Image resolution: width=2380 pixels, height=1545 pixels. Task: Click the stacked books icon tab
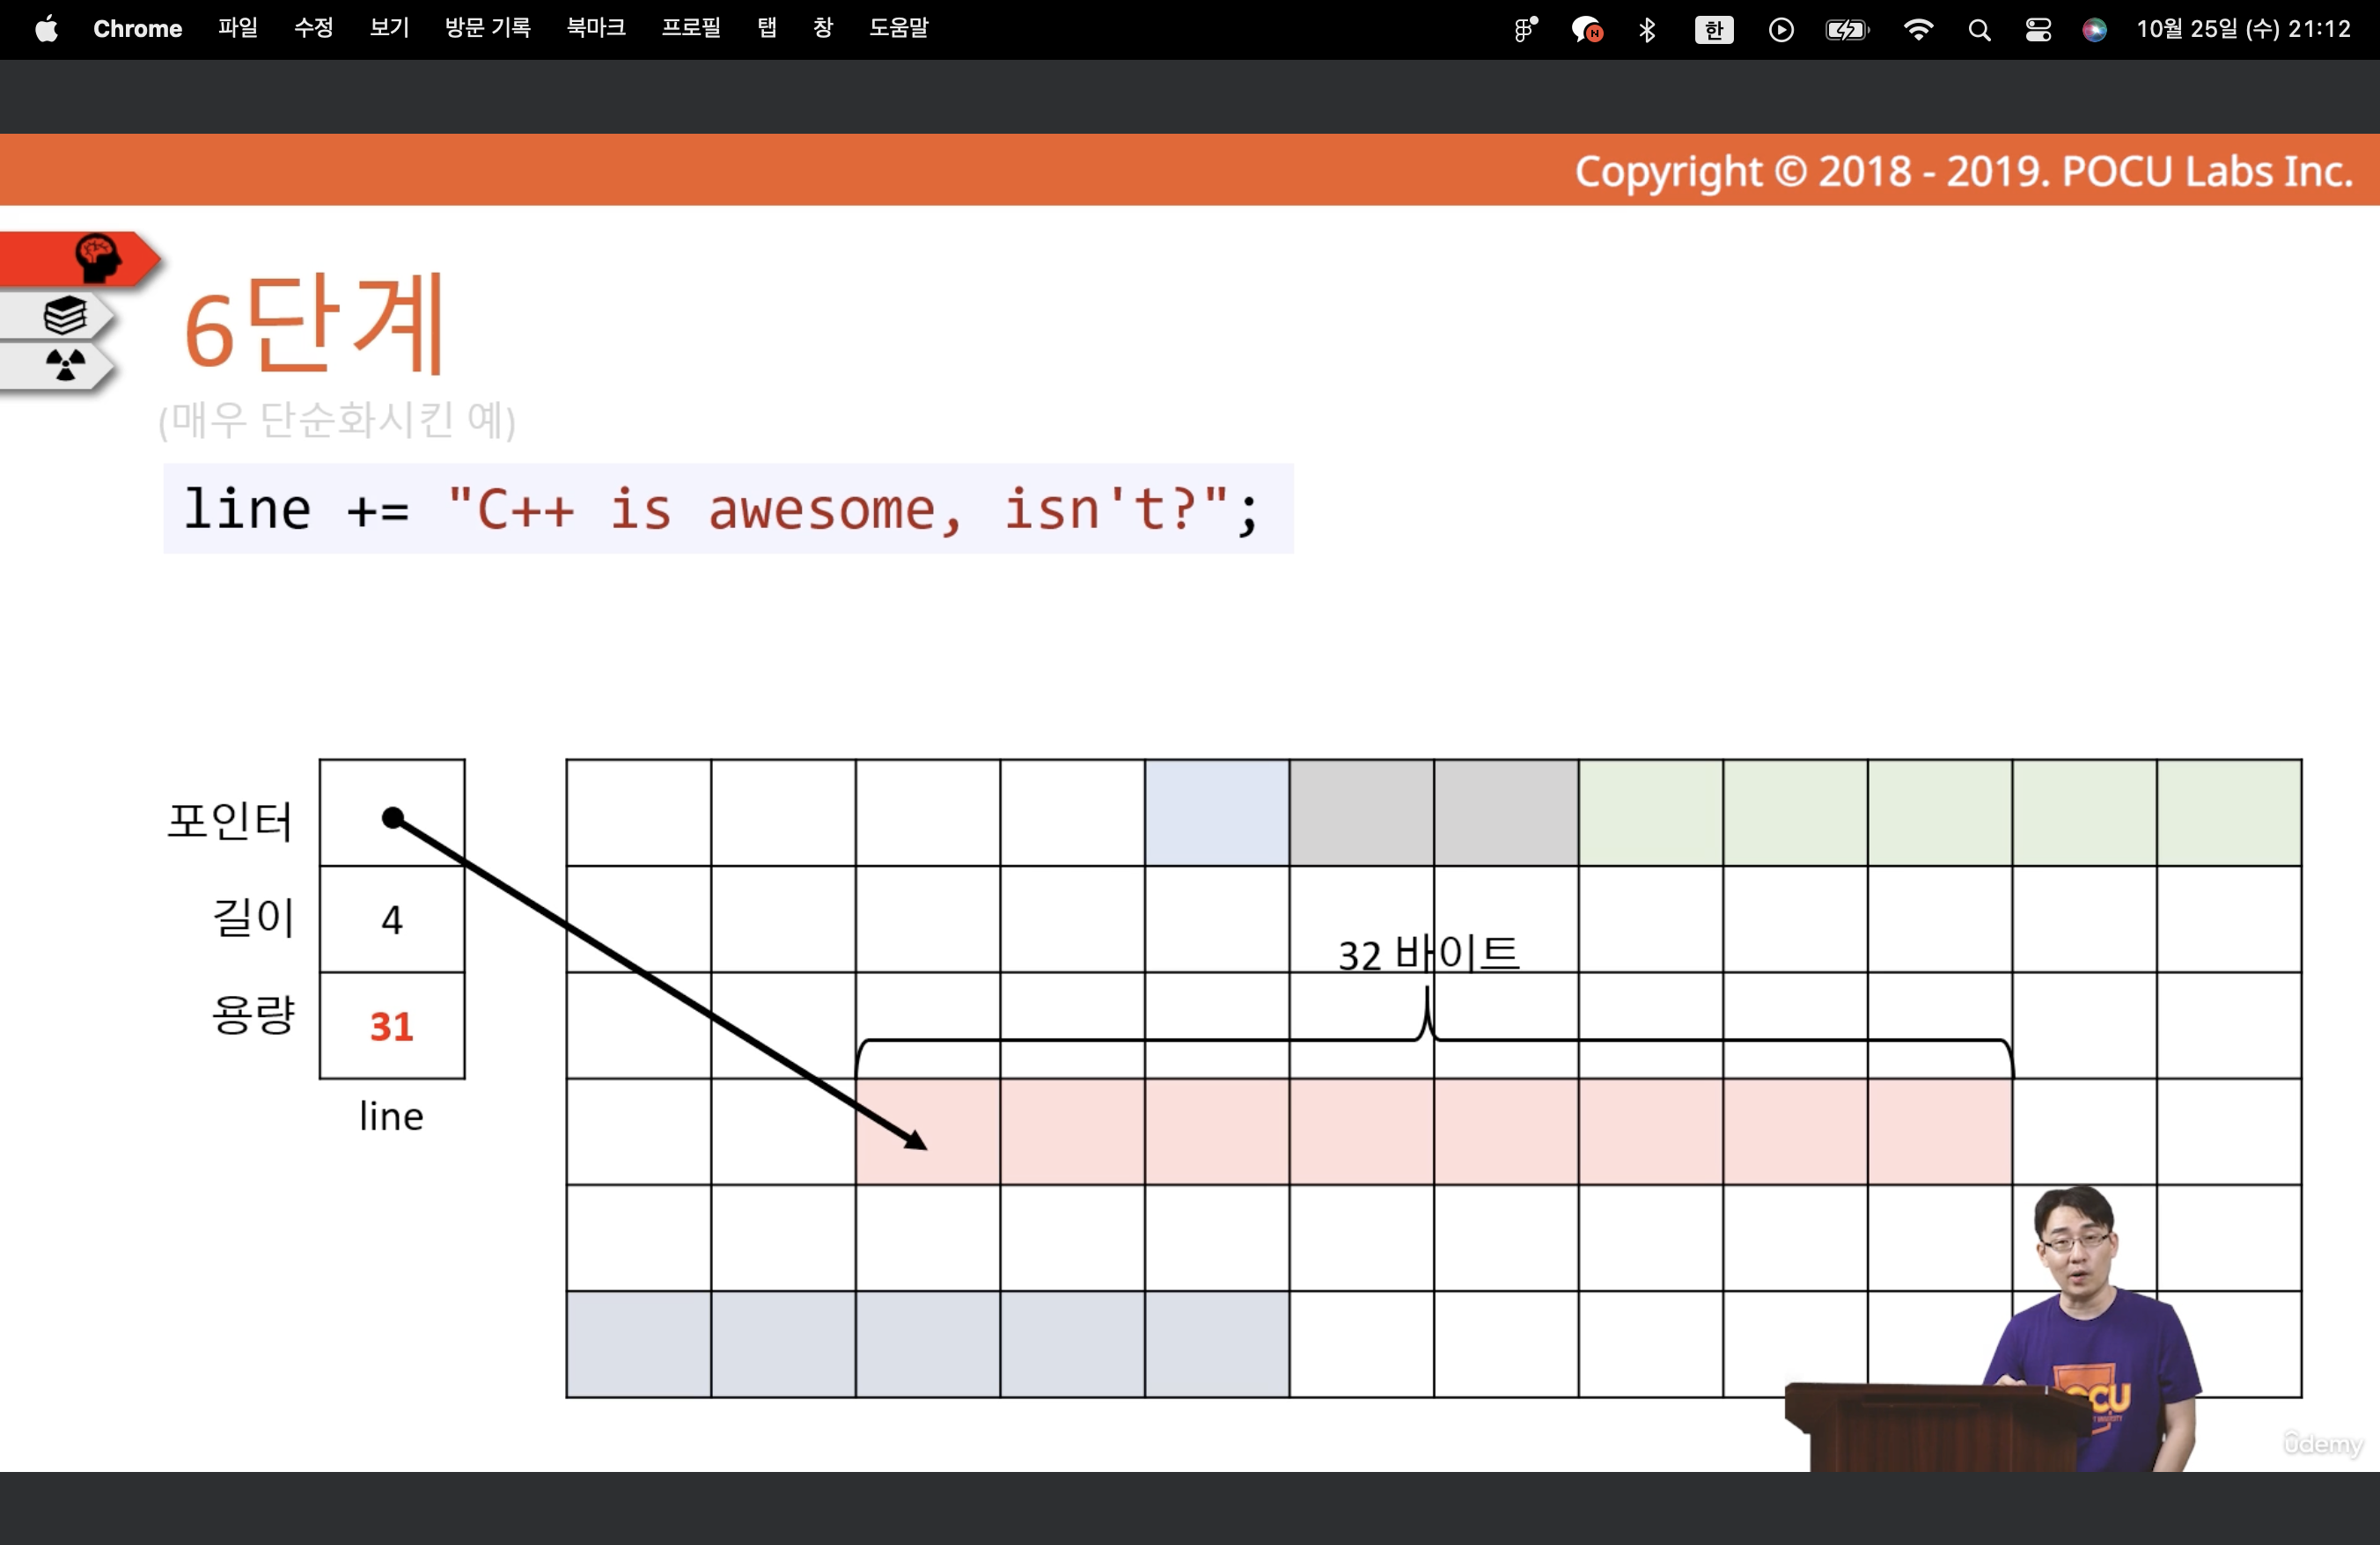(64, 316)
